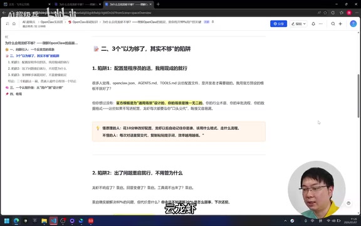Open the notification bell
Image resolution: width=361 pixels, height=226 pixels.
[313, 24]
